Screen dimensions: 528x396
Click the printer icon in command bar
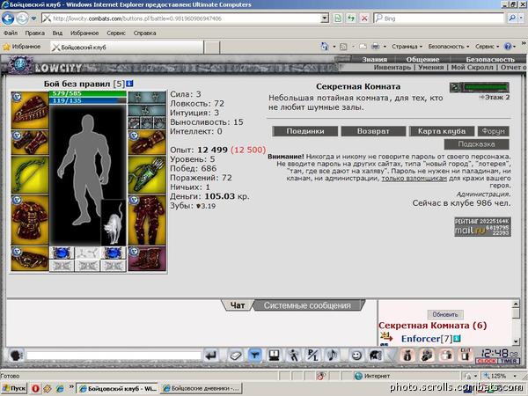coord(376,47)
